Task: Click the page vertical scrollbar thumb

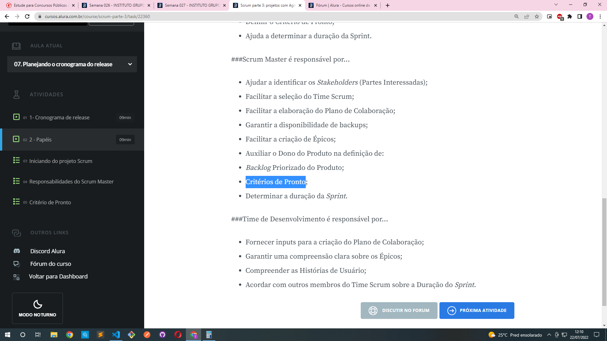Action: (604, 252)
